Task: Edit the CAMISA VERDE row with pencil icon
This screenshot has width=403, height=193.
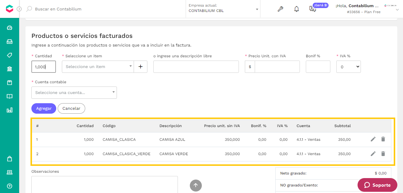Action: coord(373,154)
